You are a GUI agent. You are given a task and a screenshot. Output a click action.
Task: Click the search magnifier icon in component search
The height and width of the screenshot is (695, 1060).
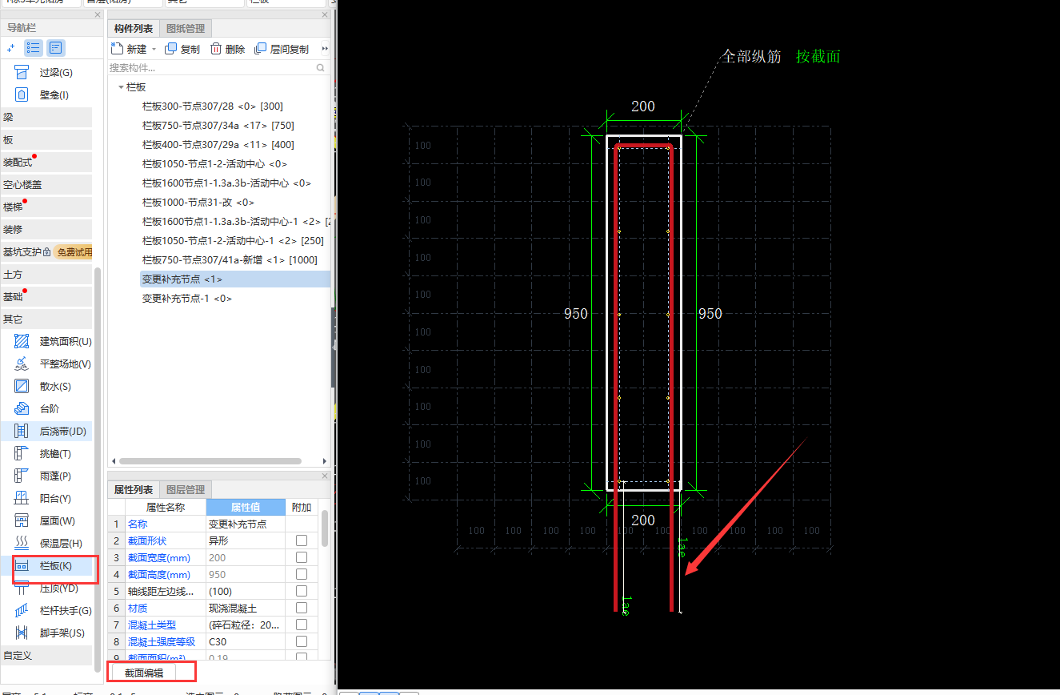pyautogui.click(x=321, y=69)
